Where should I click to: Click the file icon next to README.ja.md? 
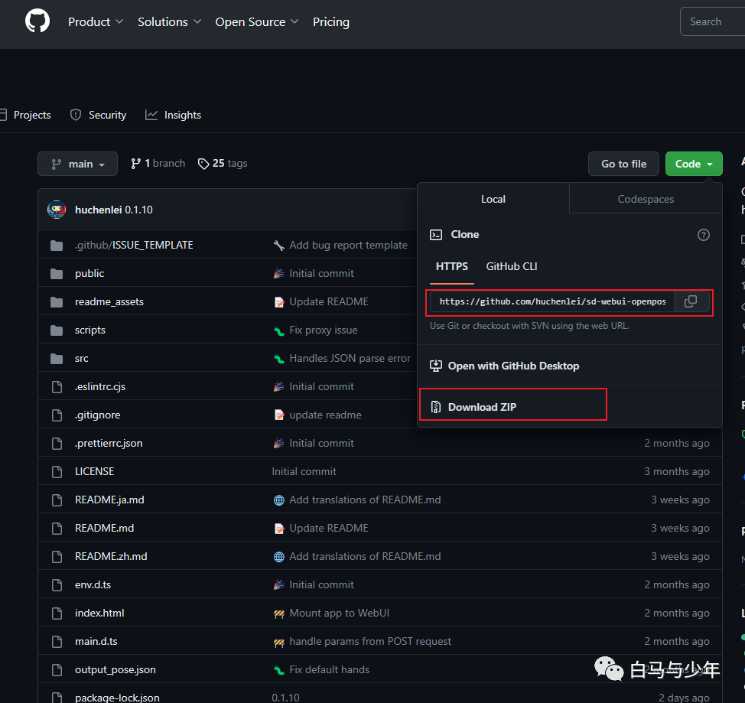point(57,500)
